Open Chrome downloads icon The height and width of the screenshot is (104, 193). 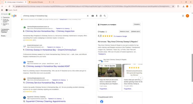[183, 6]
